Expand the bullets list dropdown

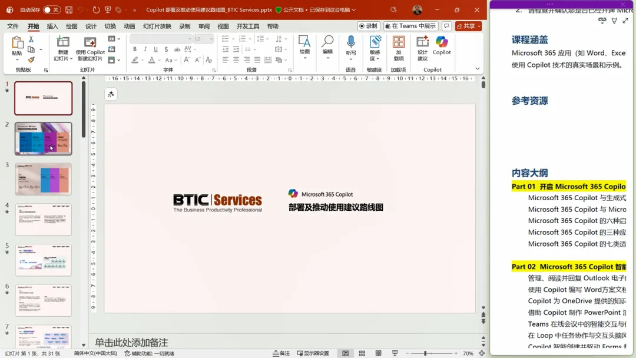click(233, 39)
